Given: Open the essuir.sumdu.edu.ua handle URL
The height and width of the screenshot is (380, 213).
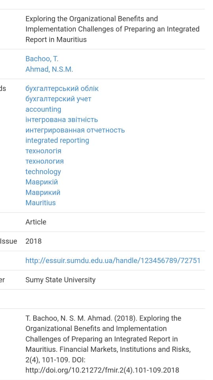Looking at the screenshot, I should [113, 261].
